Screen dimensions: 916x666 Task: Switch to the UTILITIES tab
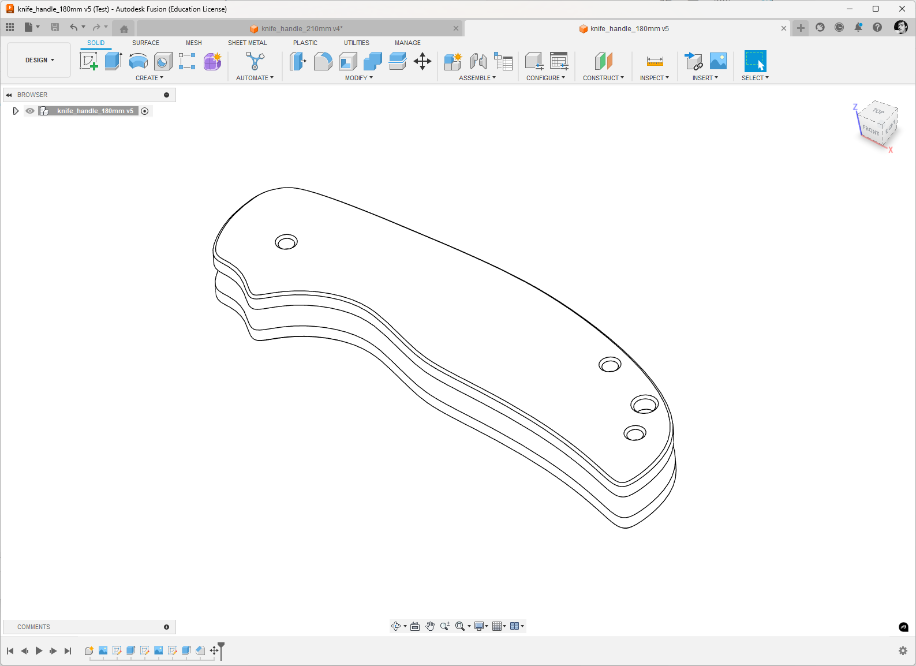[357, 43]
